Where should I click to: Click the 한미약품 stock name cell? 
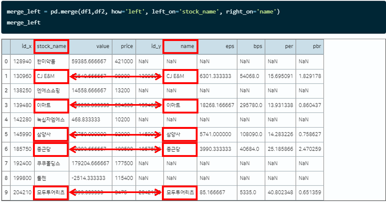pyautogui.click(x=51, y=61)
